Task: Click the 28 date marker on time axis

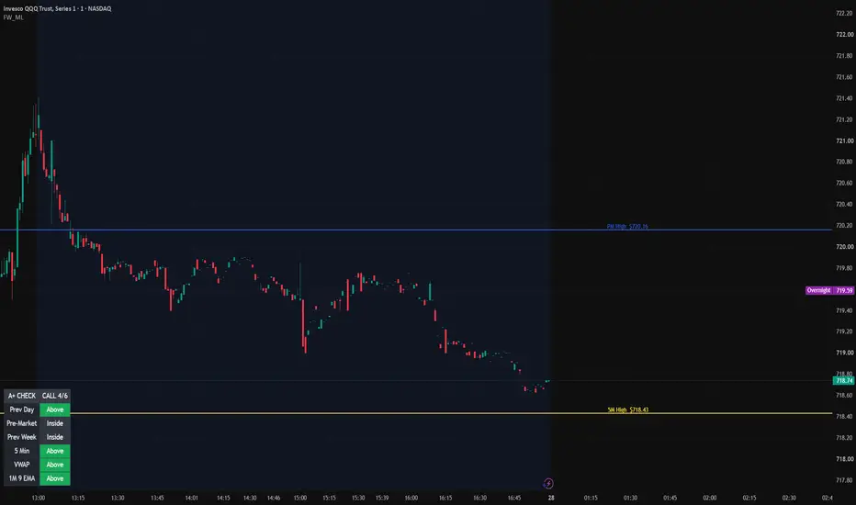Action: tap(551, 498)
